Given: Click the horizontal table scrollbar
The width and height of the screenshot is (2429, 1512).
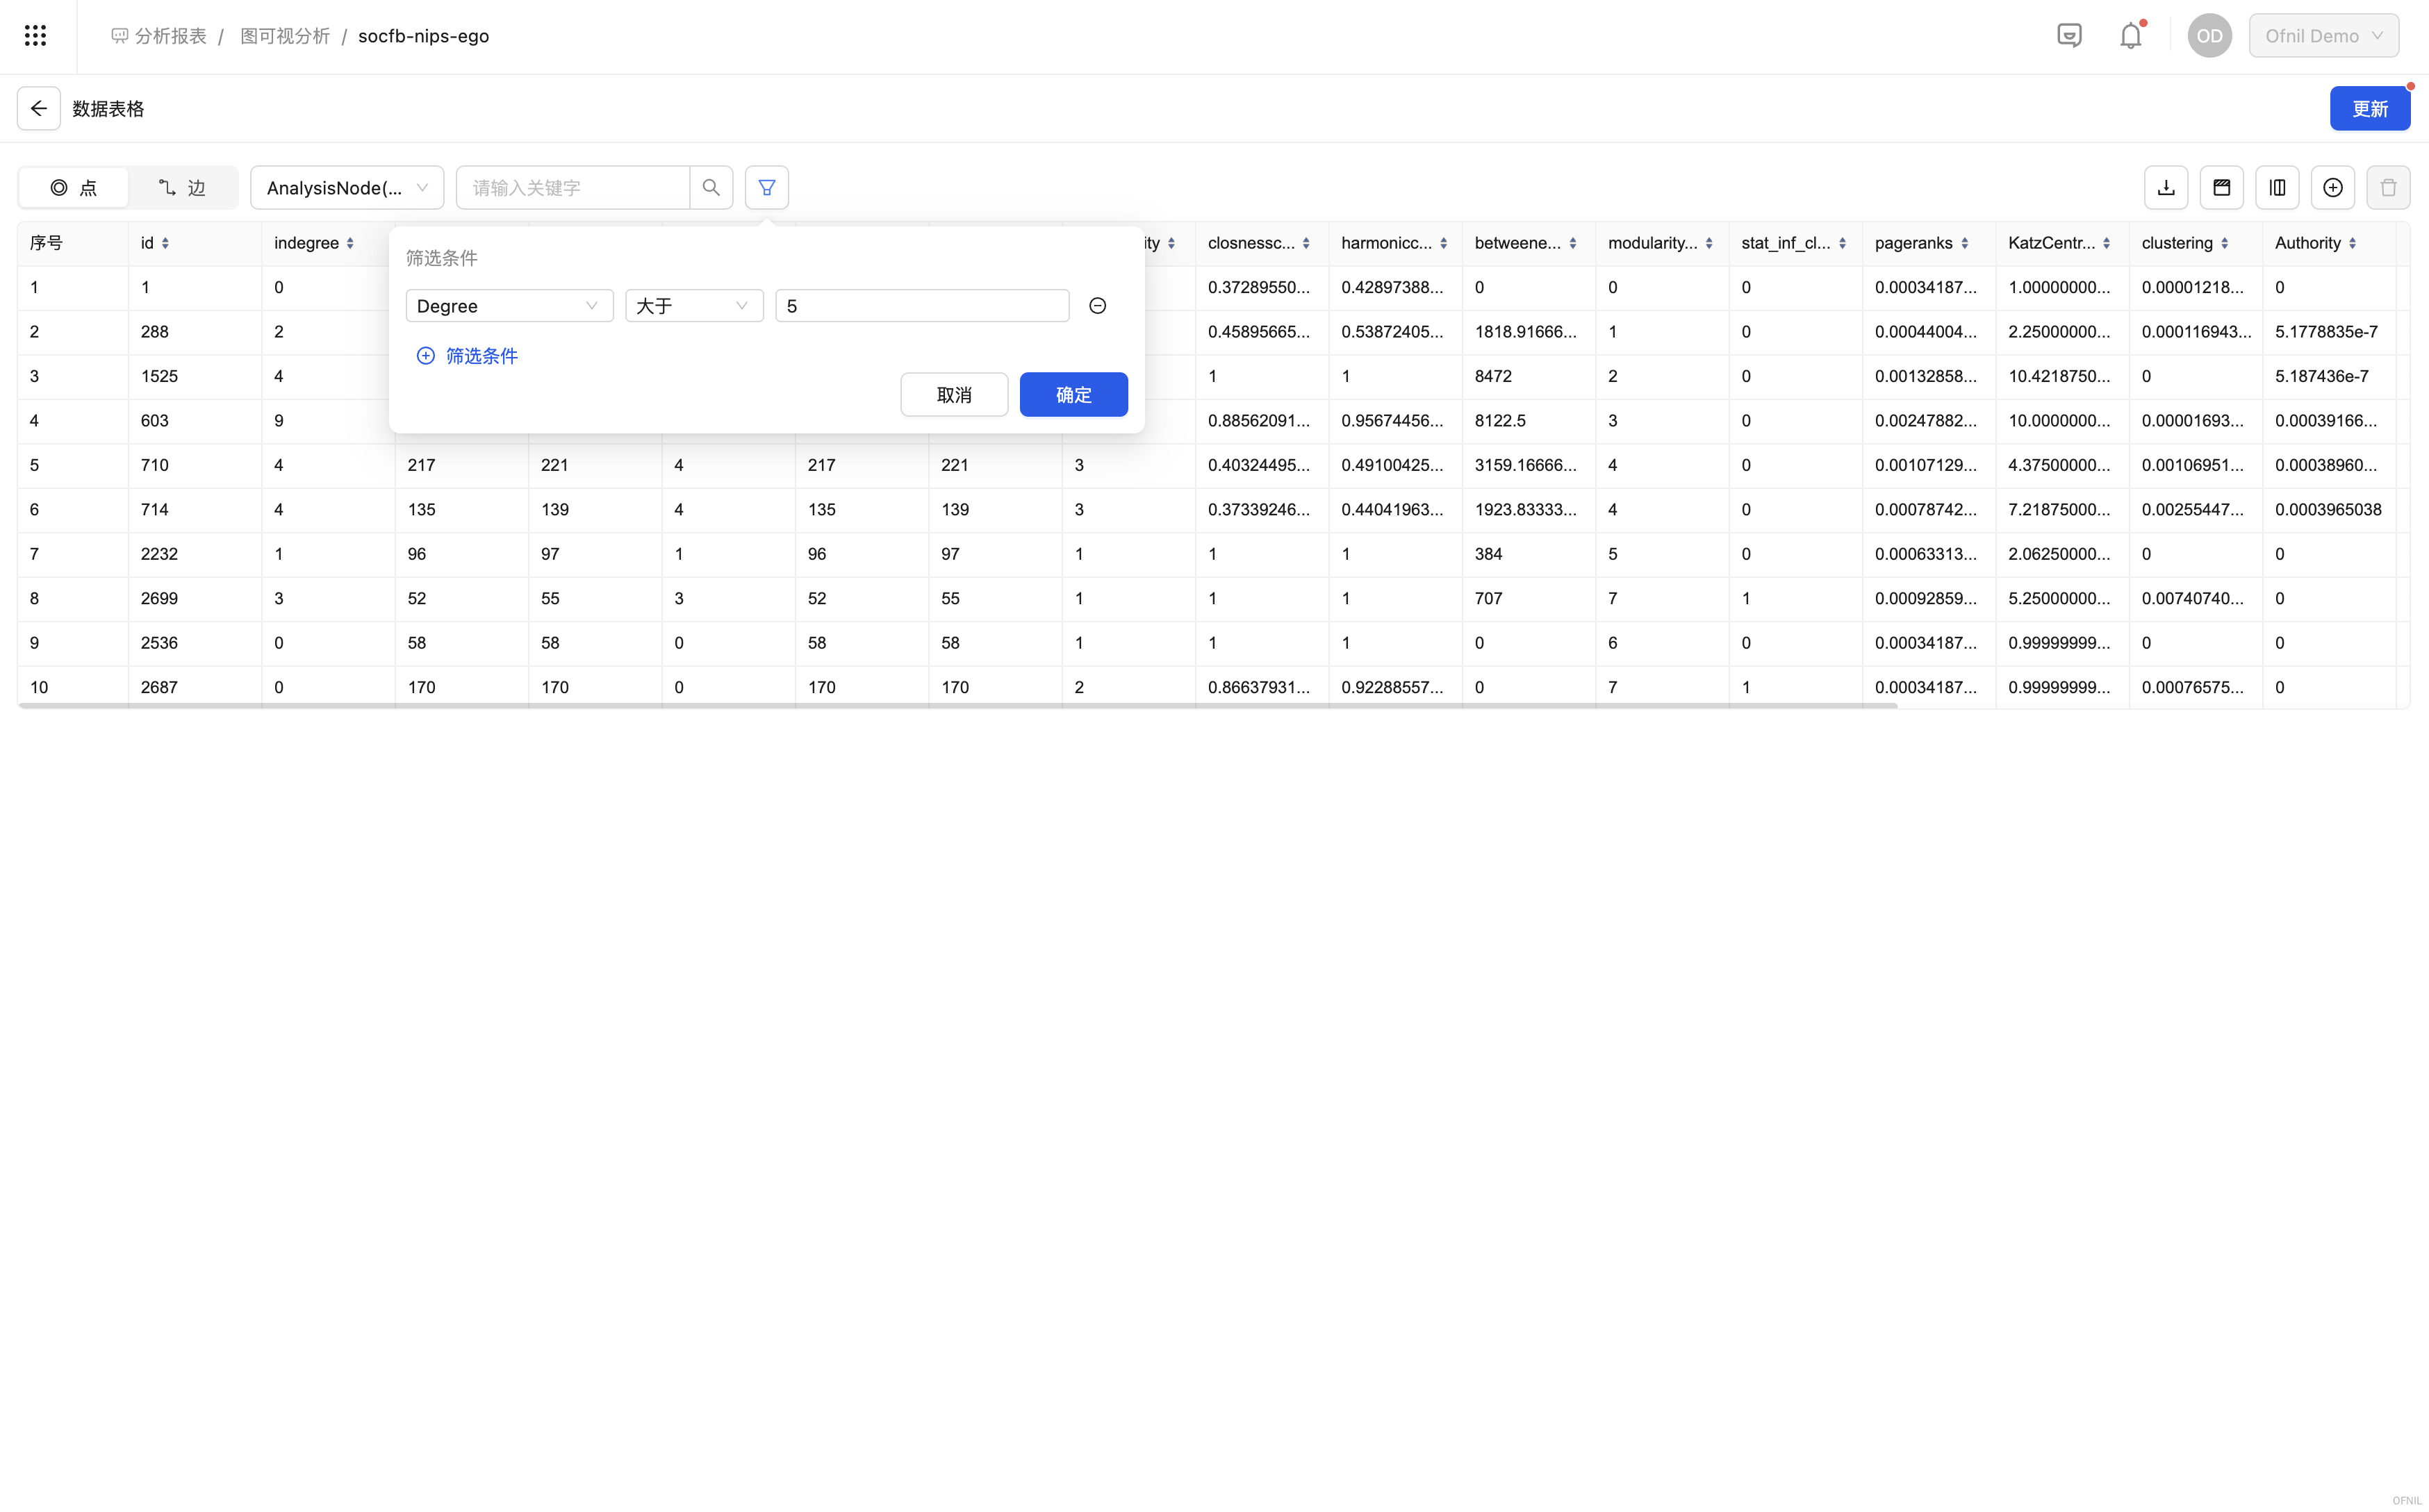Looking at the screenshot, I should pyautogui.click(x=957, y=706).
